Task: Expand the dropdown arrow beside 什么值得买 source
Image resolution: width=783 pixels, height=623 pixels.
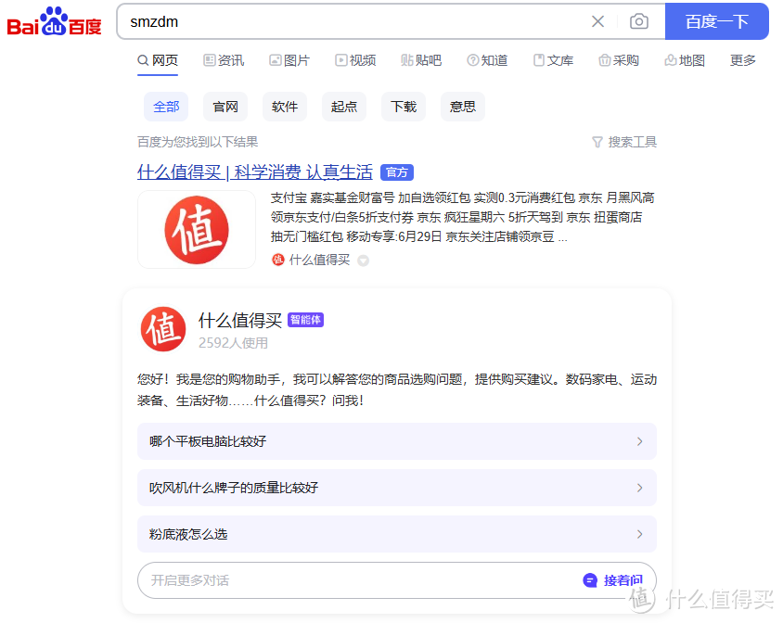Action: pos(364,261)
